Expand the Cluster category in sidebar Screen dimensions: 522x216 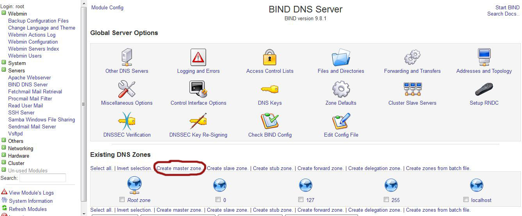click(4, 162)
